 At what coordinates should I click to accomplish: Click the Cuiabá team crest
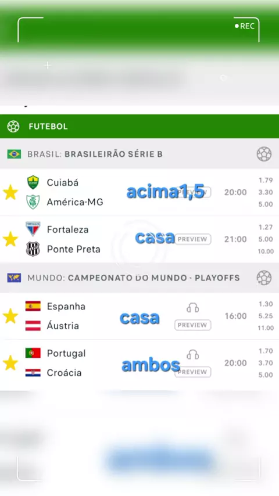point(33,182)
